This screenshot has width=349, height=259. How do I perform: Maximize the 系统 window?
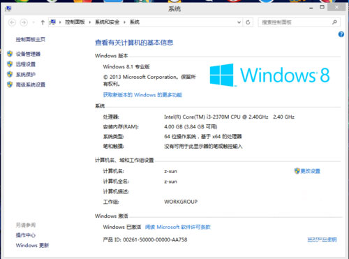click(322, 8)
